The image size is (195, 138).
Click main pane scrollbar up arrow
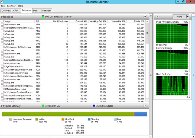tap(151, 15)
